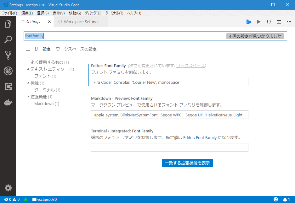The image size is (295, 203).
Task: Close the Settings tab
Action: (49, 22)
